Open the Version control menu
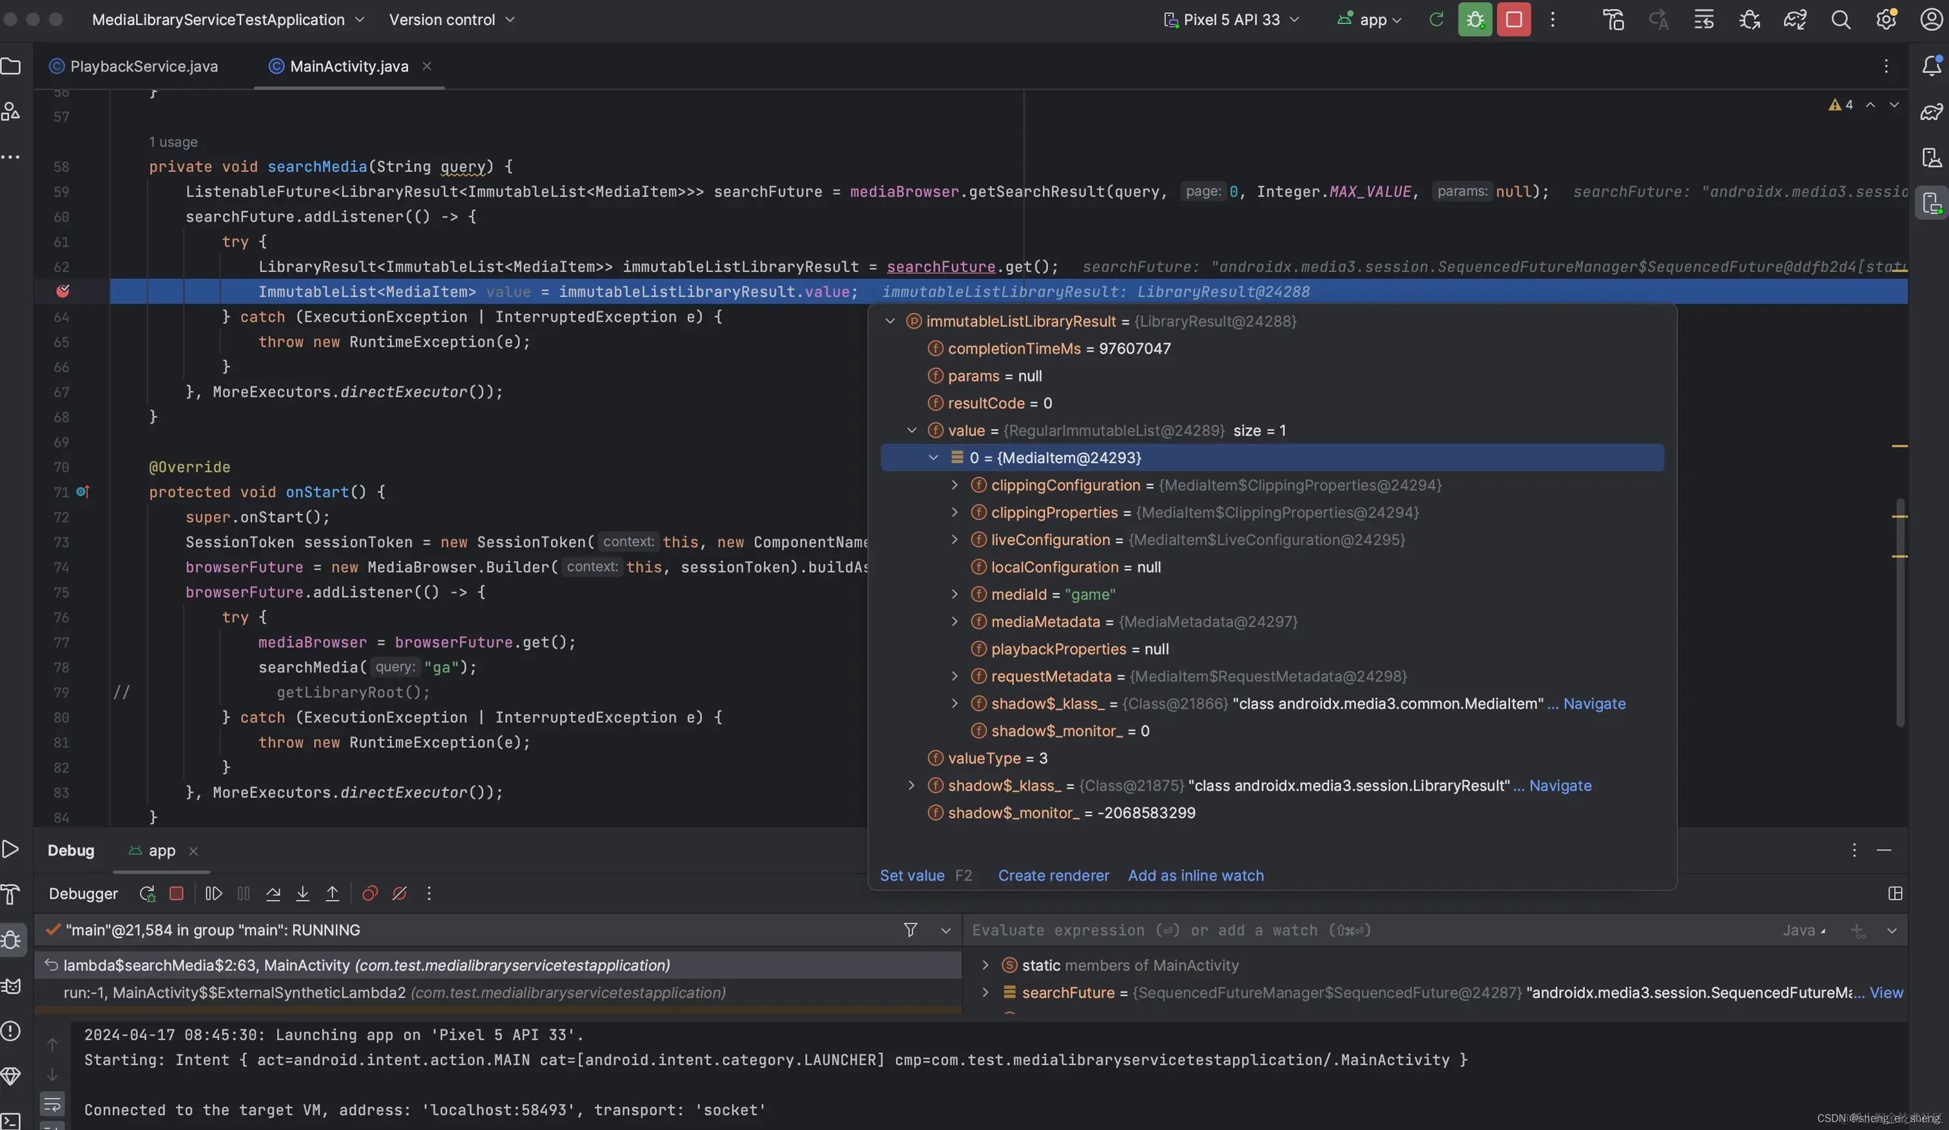This screenshot has width=1949, height=1130. click(x=451, y=20)
